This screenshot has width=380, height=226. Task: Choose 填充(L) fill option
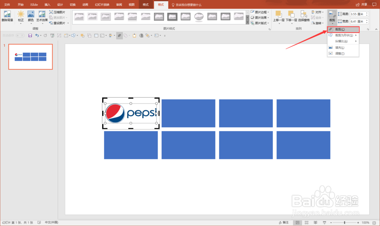point(343,48)
